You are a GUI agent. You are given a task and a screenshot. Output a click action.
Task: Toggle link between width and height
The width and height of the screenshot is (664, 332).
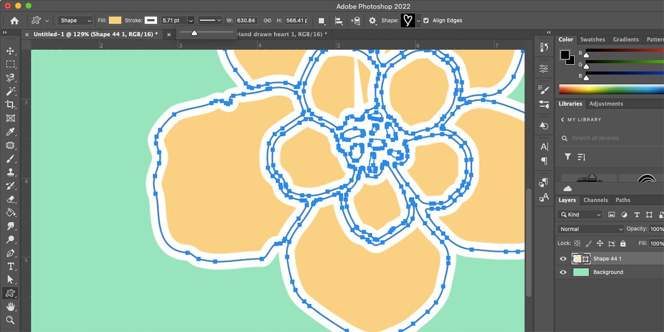(x=267, y=20)
